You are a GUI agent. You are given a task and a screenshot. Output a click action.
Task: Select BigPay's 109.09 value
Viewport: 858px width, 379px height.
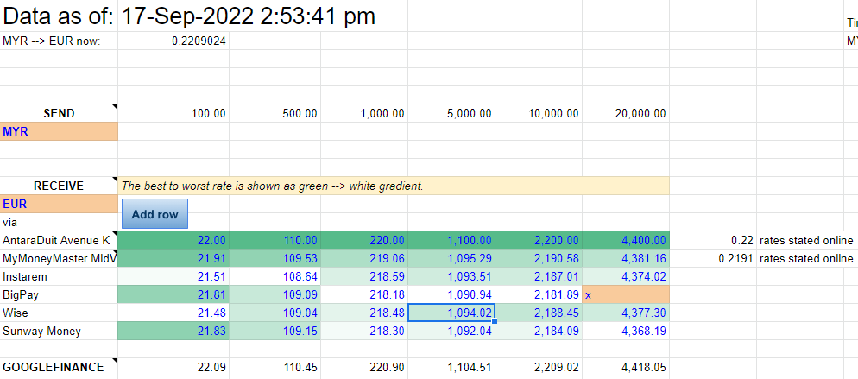275,294
